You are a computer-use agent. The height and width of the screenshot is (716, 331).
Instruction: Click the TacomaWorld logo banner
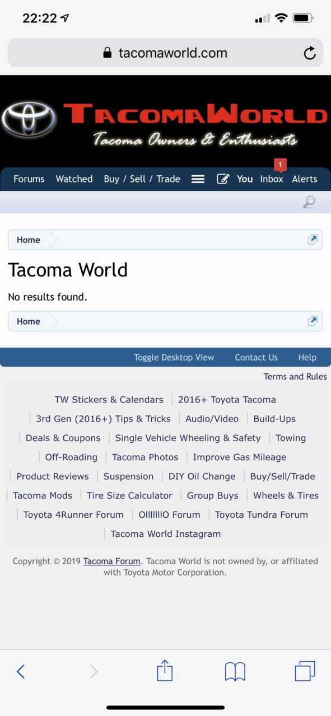(x=165, y=122)
